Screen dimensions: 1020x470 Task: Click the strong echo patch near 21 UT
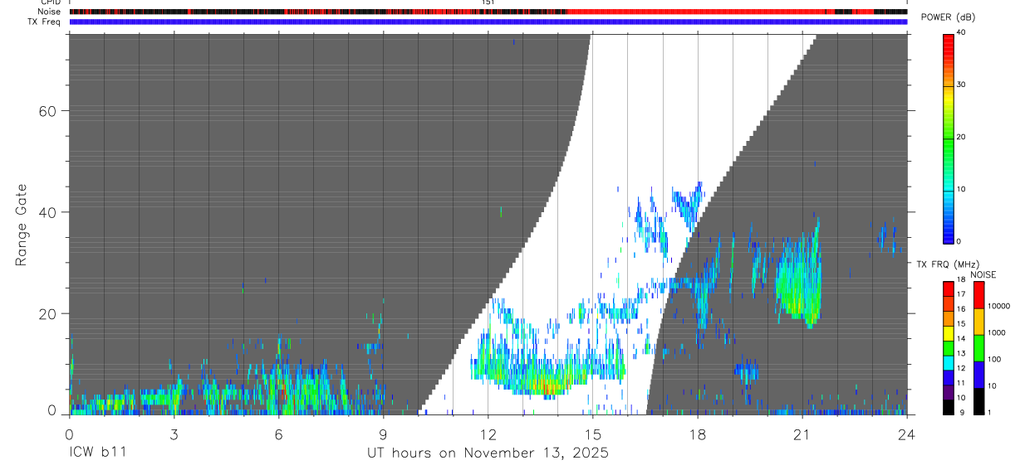tap(798, 280)
